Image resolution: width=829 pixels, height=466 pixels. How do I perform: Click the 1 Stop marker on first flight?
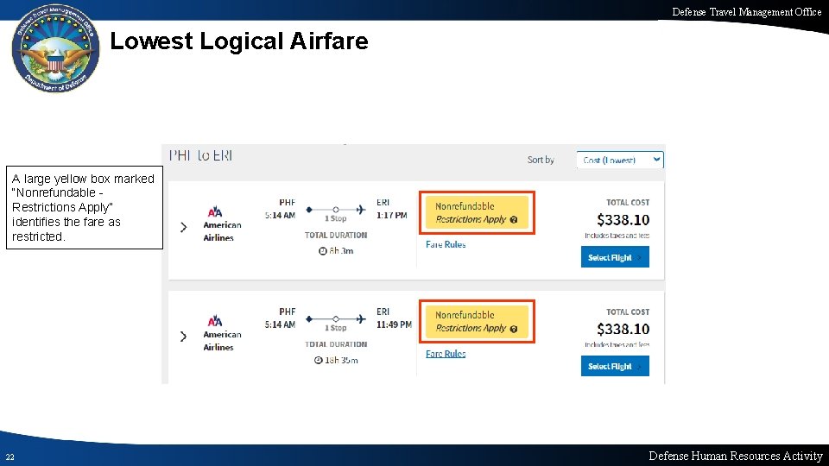tap(336, 209)
